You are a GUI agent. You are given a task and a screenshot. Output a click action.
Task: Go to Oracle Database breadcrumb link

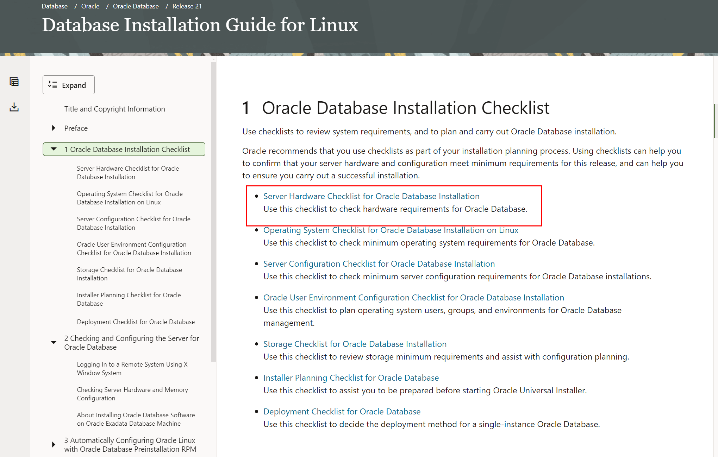(136, 6)
